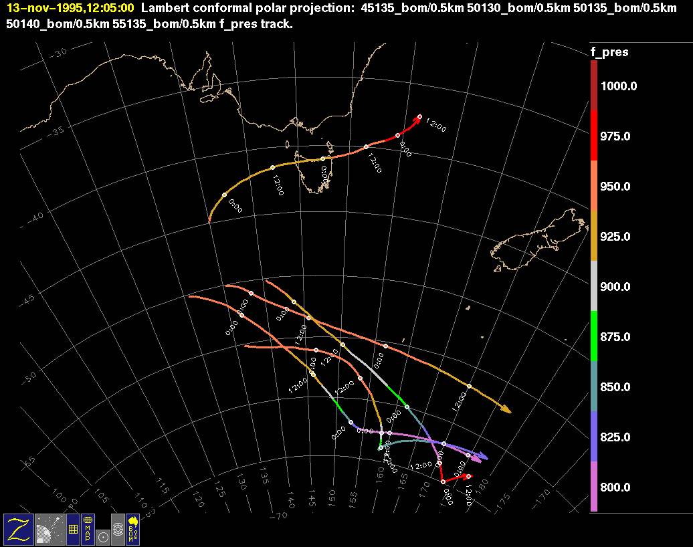Click the red arrowhead ending the northern track

(x=417, y=118)
